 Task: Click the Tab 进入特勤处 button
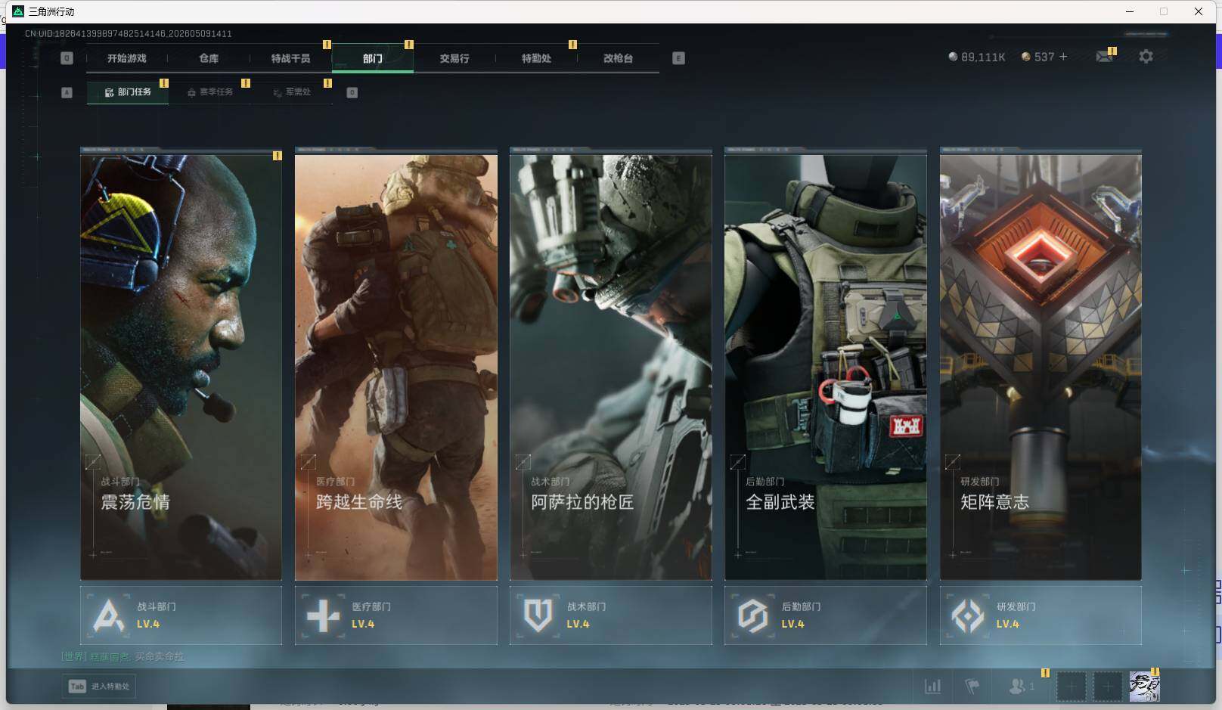click(99, 687)
